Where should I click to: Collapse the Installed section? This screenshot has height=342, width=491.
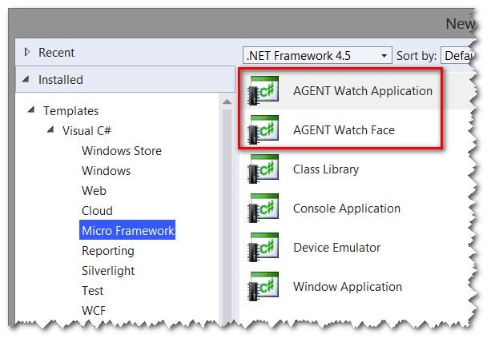coord(27,80)
